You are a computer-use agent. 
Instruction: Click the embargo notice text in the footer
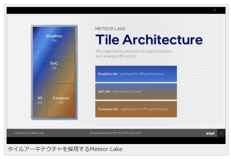[116, 133]
